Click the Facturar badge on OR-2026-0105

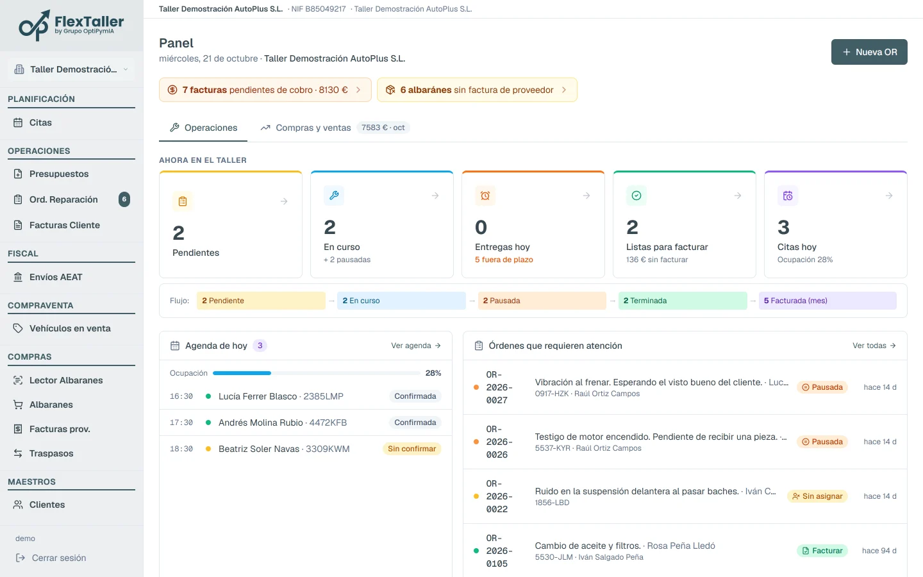[822, 551]
